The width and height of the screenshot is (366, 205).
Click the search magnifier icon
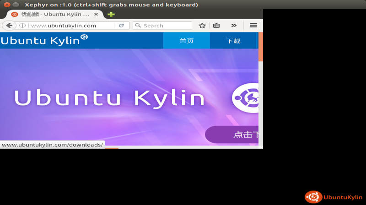pyautogui.click(x=138, y=26)
